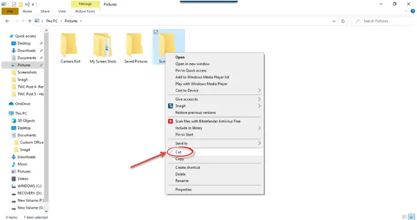417x220 pixels.
Task: Select the Camera Roll folder
Action: 70,48
